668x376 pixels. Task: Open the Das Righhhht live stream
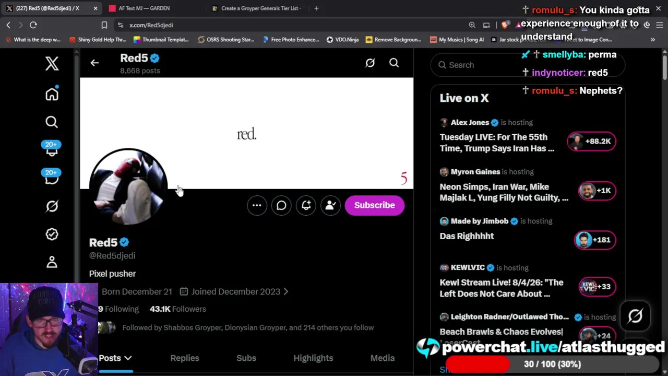point(467,236)
